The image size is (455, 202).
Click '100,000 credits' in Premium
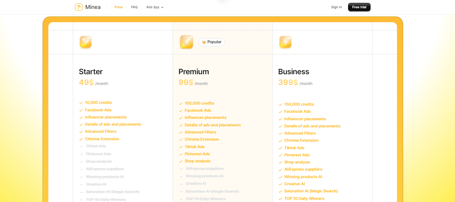point(199,103)
